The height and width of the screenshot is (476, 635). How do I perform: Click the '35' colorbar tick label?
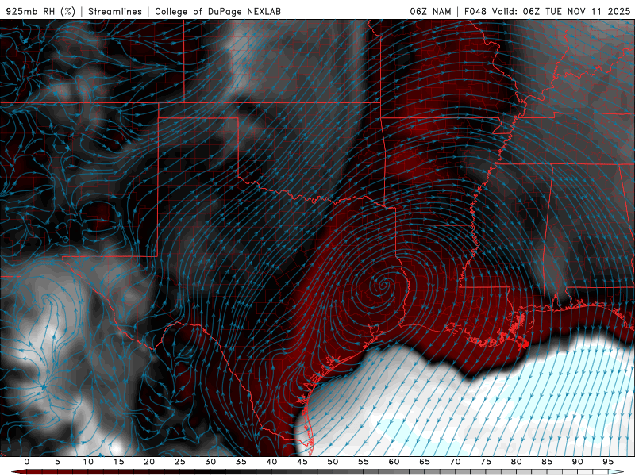coord(241,462)
